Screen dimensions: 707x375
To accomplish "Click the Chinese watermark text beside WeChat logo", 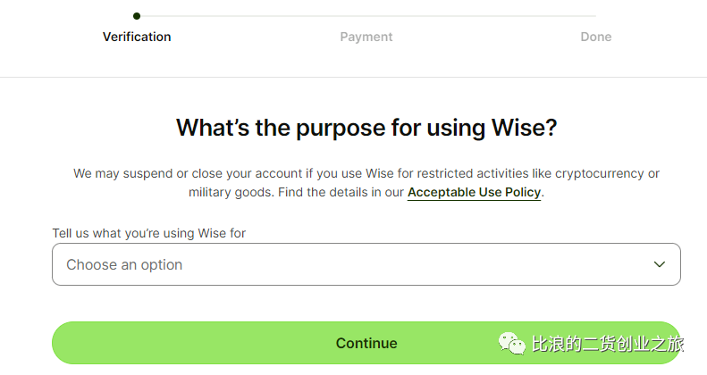I will pos(608,344).
